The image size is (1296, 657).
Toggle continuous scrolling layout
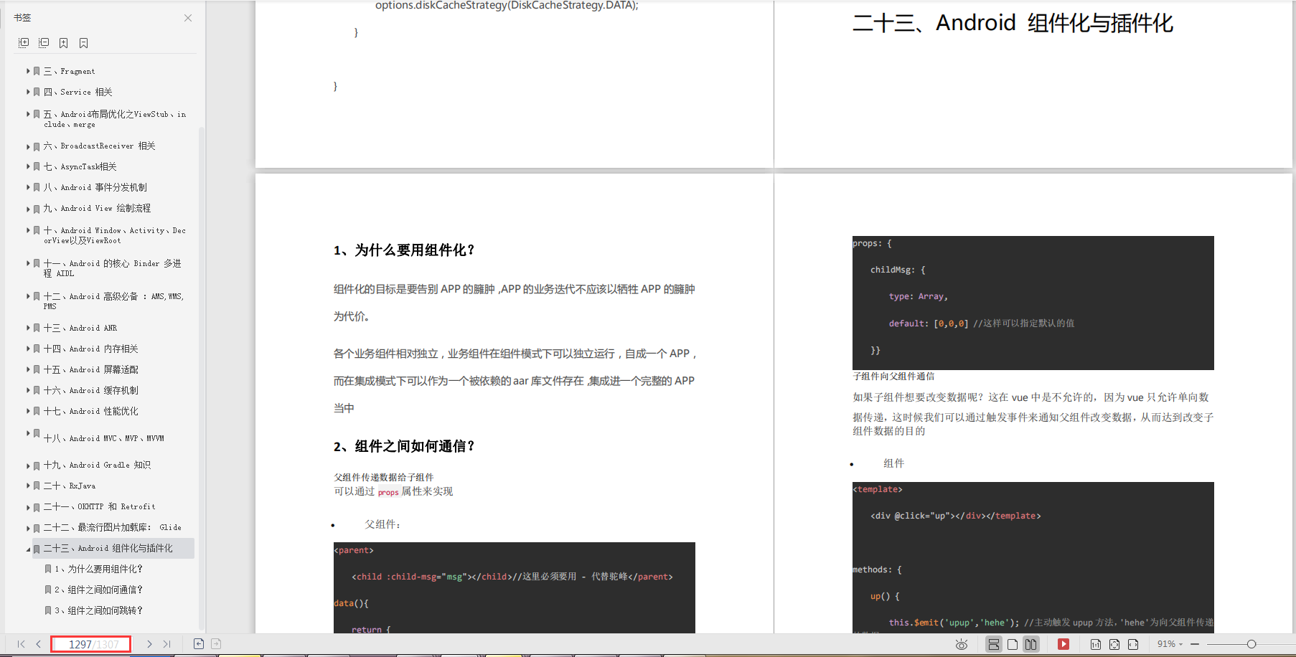994,644
